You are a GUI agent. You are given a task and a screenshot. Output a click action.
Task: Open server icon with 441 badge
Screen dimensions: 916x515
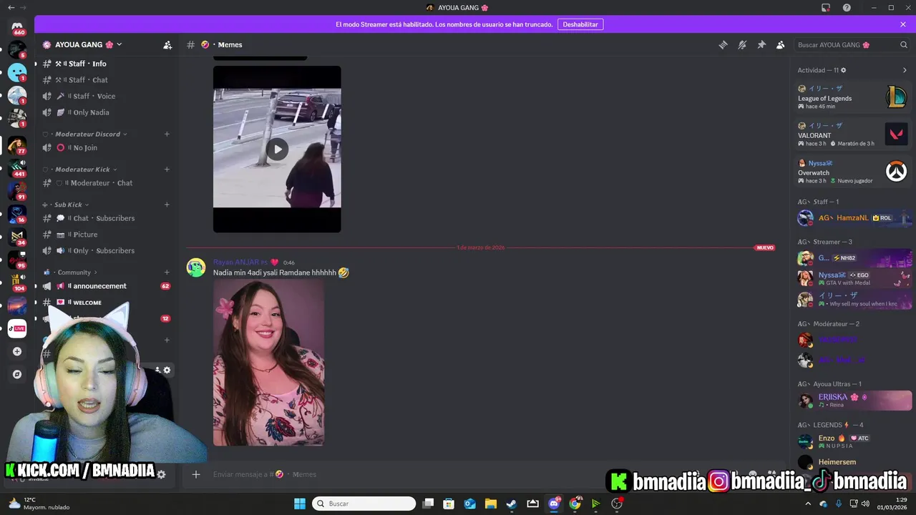point(17,168)
